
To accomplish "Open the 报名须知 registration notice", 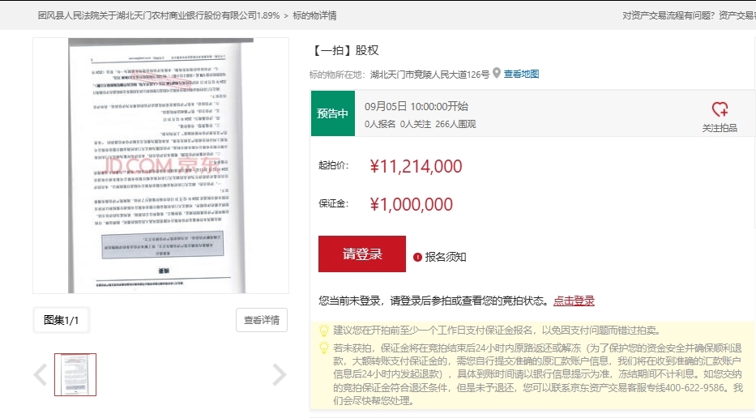I will [446, 257].
